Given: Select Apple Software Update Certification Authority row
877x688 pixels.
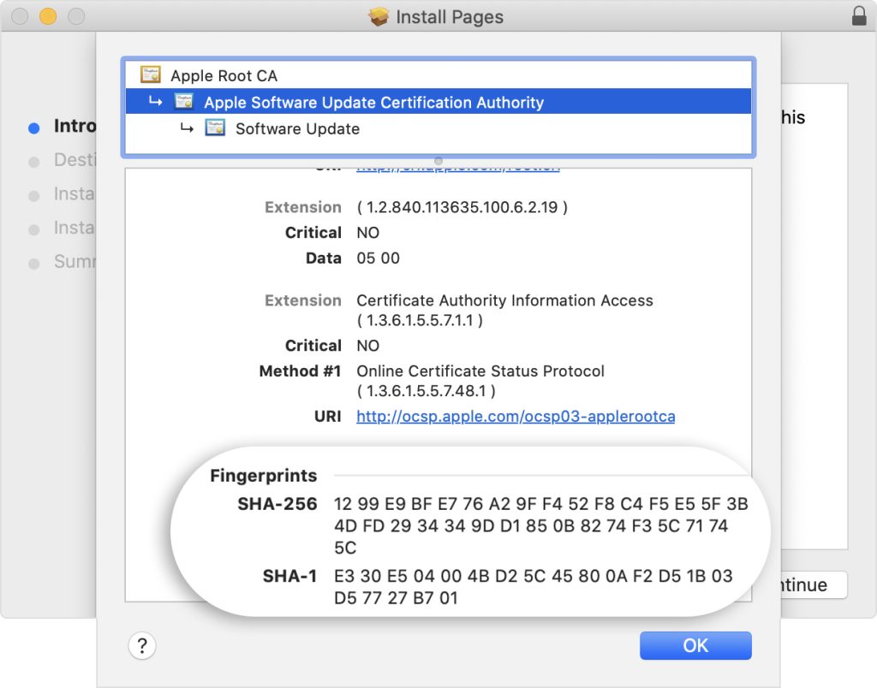Looking at the screenshot, I should point(438,102).
